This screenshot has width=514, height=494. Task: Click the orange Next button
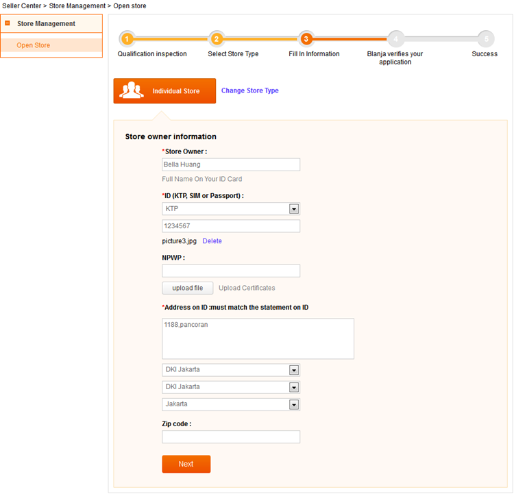(x=186, y=464)
